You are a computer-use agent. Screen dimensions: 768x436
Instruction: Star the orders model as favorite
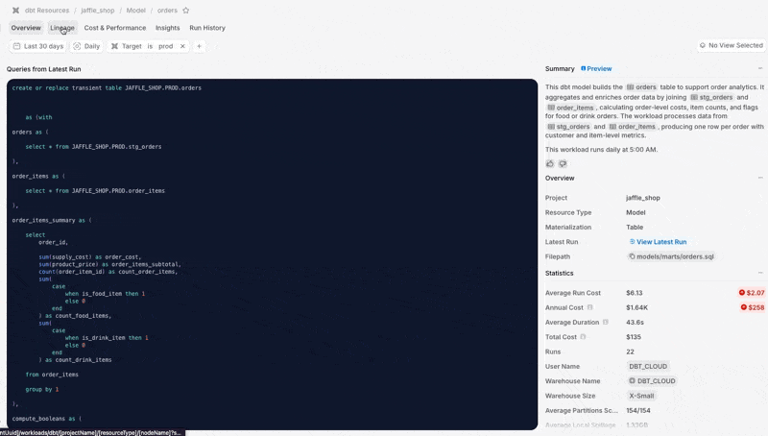[186, 11]
